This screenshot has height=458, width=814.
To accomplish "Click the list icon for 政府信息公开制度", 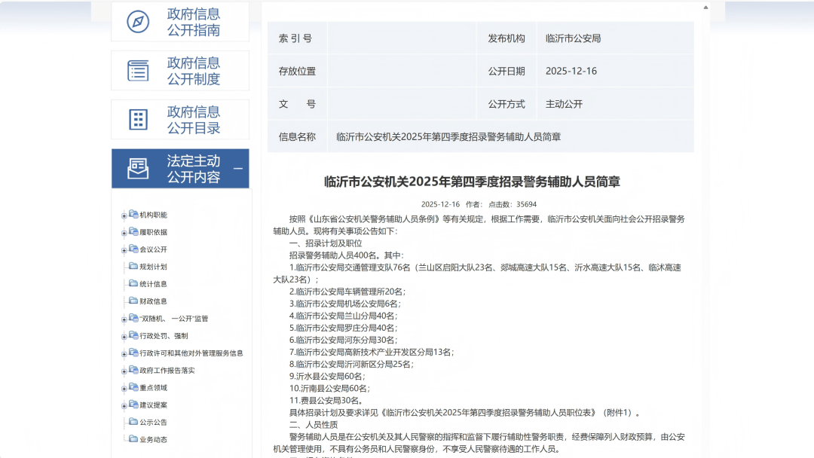I will (x=138, y=71).
